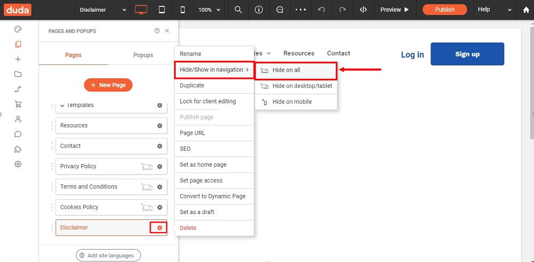Open the more options ellipsis menu
Screen dimensions: 534x262
pos(301,10)
